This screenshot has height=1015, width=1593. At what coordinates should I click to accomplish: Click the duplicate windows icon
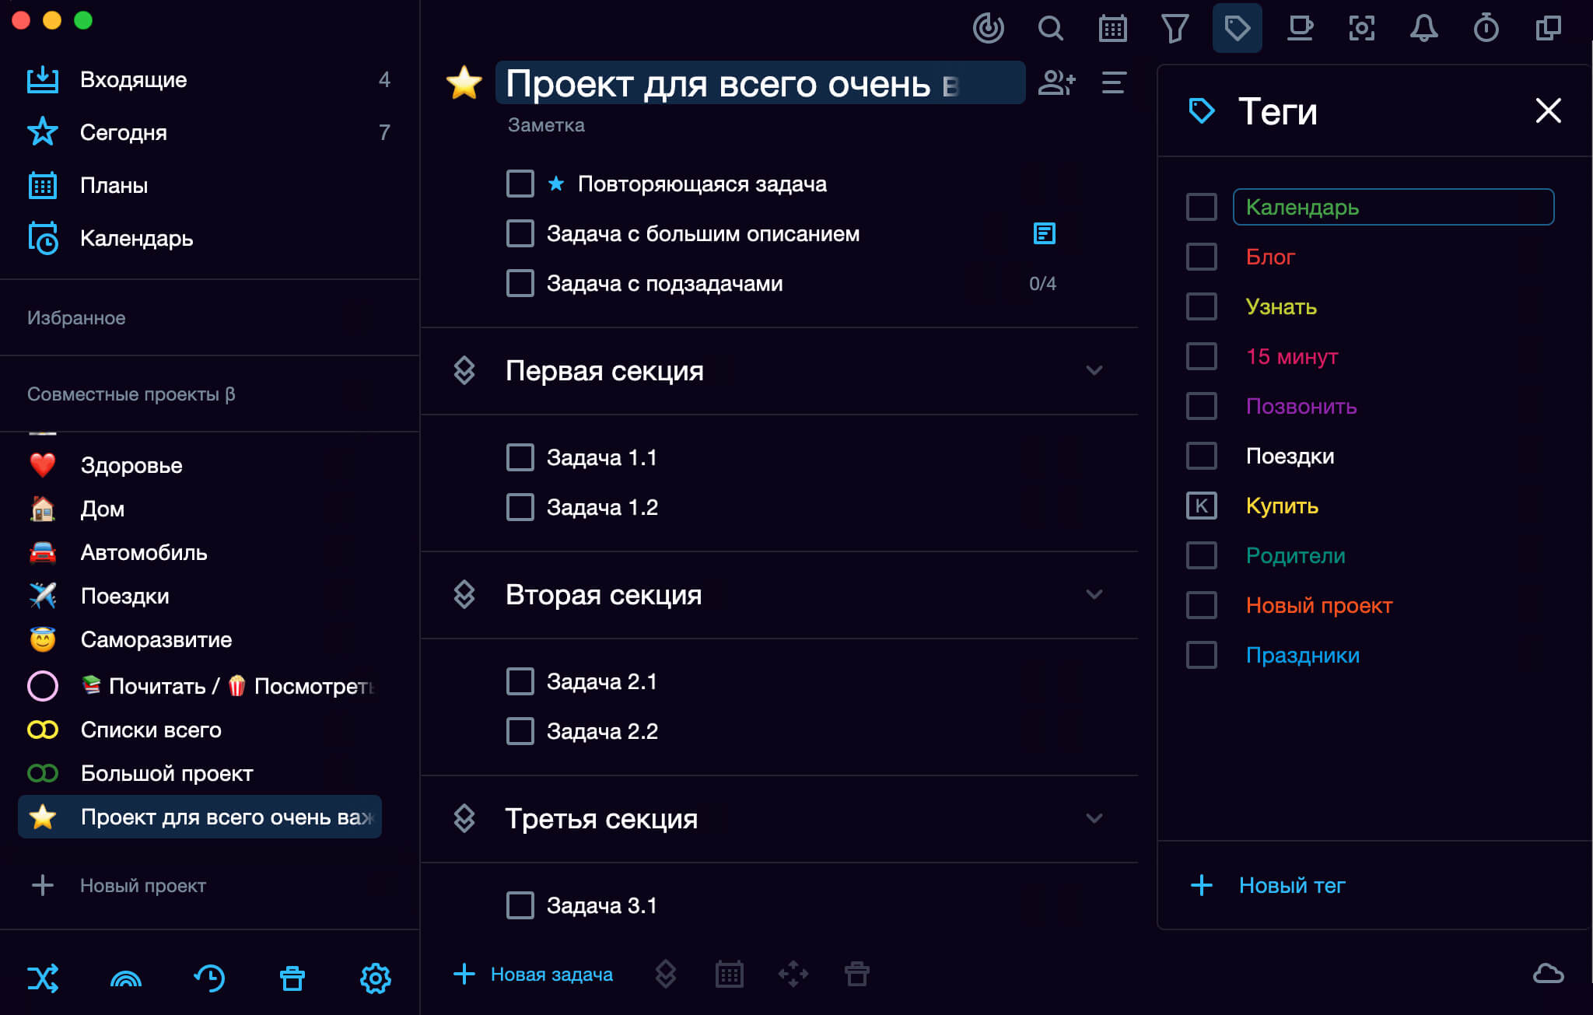point(1548,29)
